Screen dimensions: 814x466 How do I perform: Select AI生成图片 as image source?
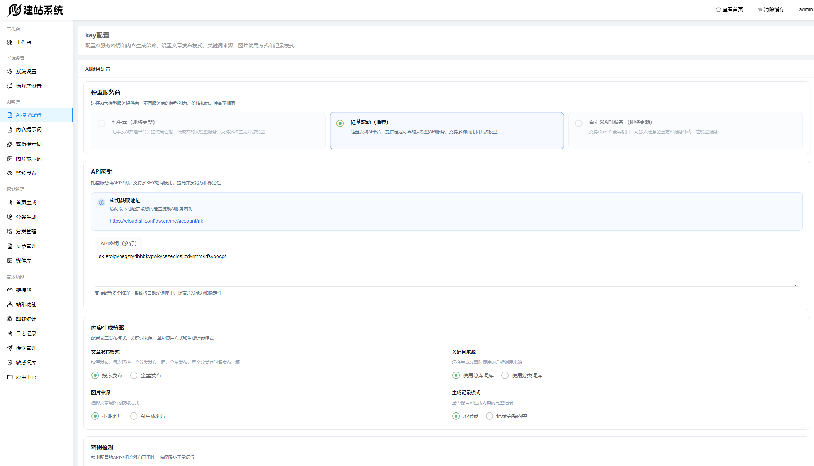(134, 416)
